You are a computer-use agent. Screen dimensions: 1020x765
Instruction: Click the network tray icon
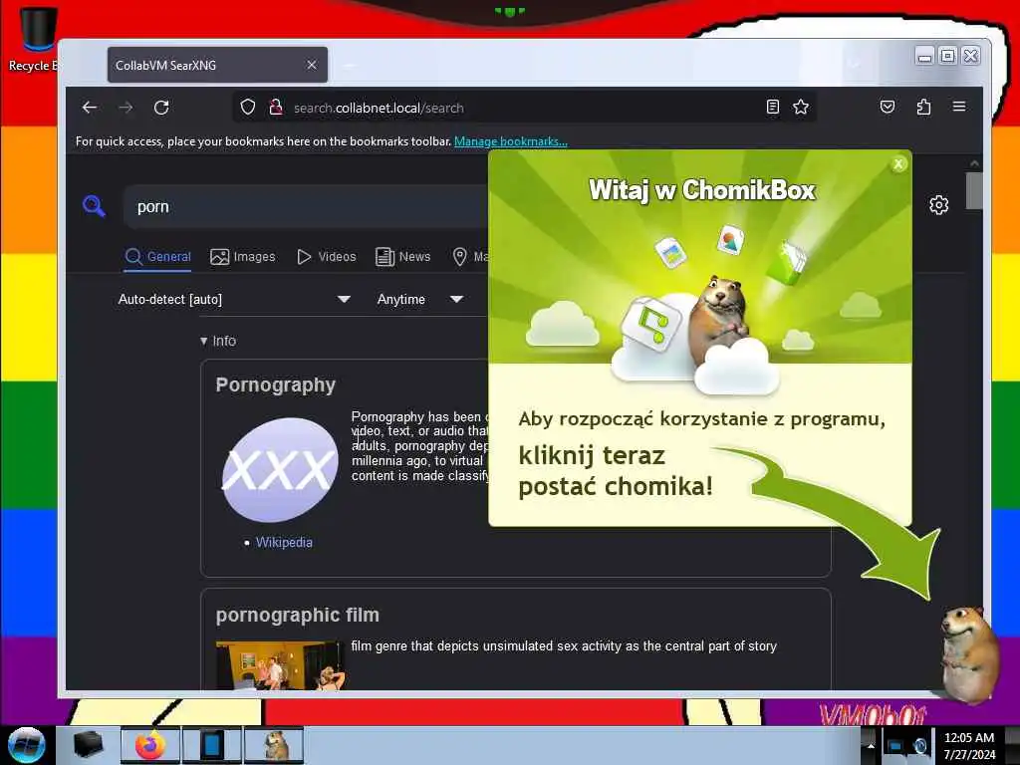click(895, 745)
